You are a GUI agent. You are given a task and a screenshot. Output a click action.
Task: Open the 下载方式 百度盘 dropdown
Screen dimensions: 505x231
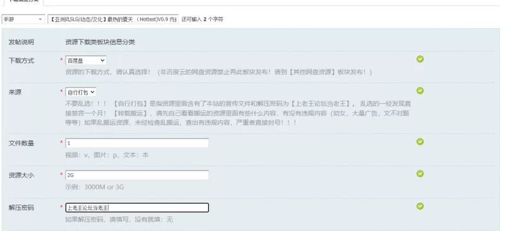pyautogui.click(x=86, y=60)
